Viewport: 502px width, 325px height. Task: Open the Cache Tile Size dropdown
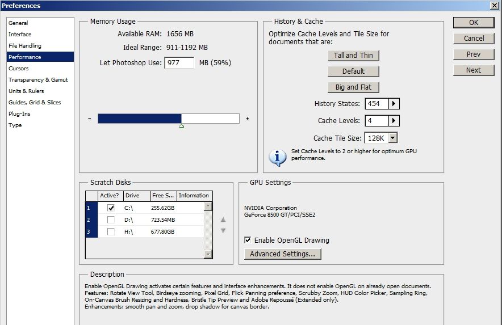(393, 138)
